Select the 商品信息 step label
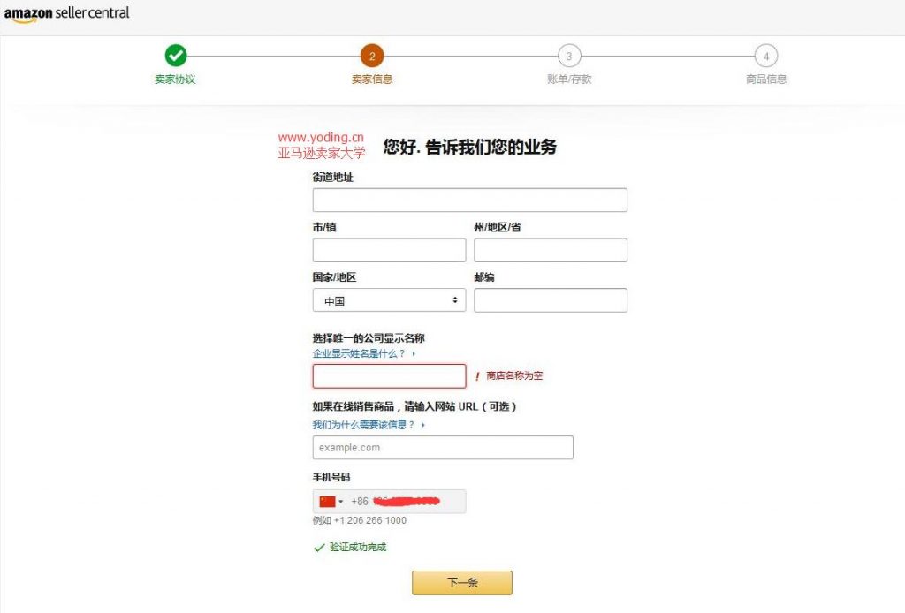 click(x=766, y=79)
